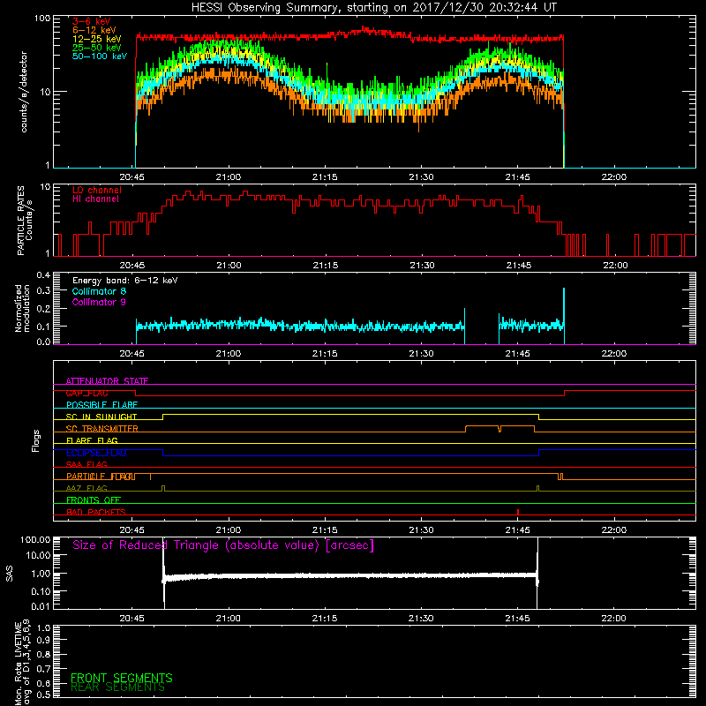Click the 10.00 value on the SAS axis
Image resolution: width=706 pixels, height=706 pixels.
click(38, 556)
